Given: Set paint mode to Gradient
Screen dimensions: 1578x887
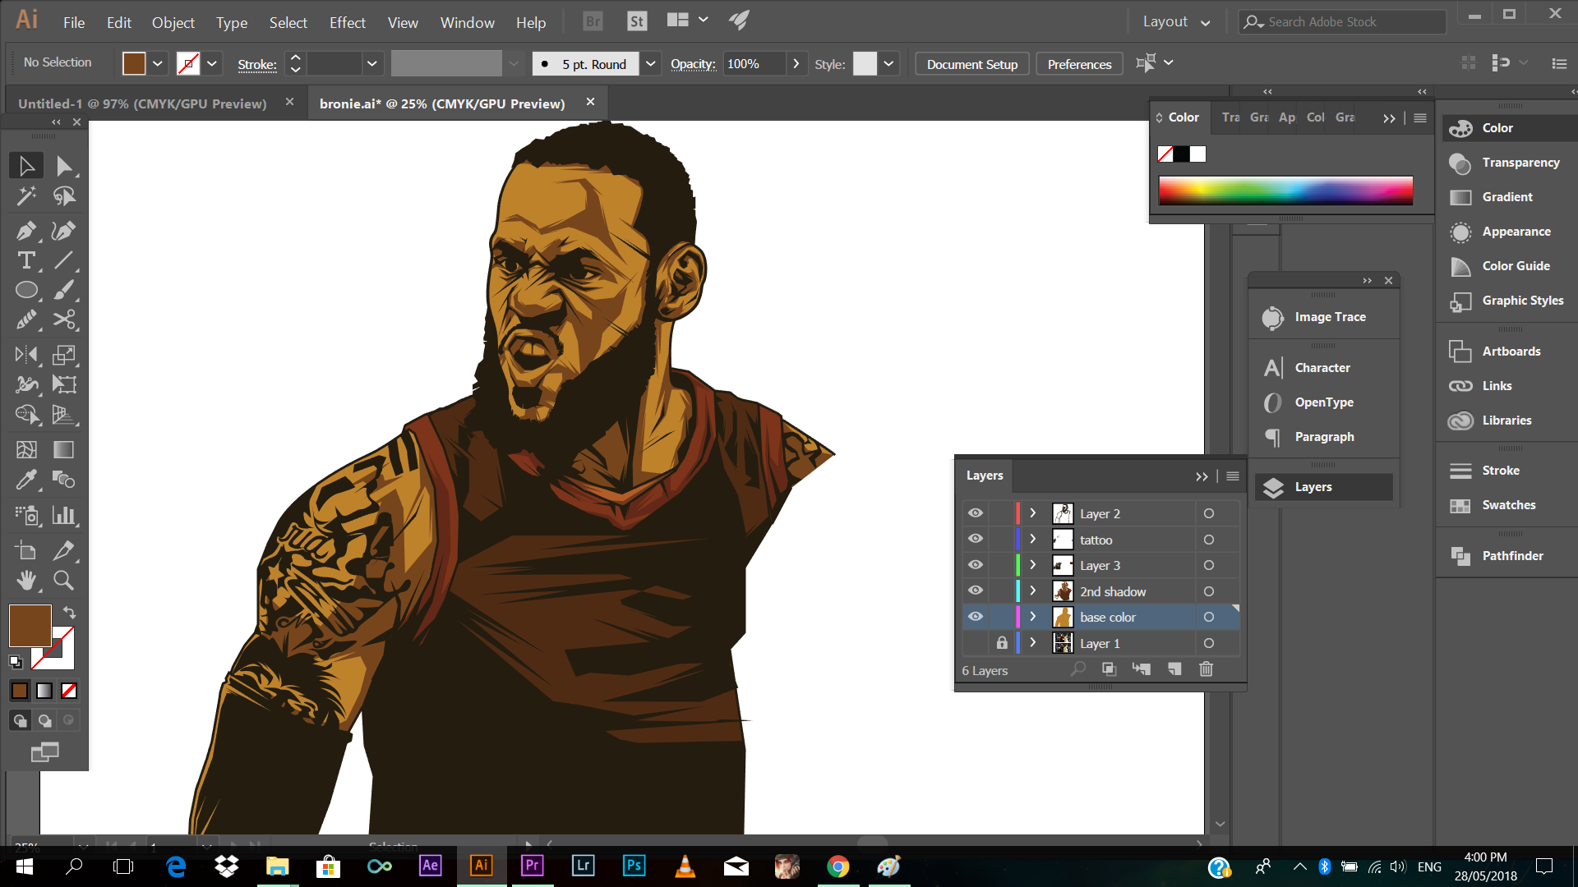Looking at the screenshot, I should 44,692.
